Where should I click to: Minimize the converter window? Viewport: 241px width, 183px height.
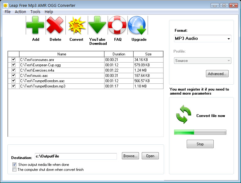pyautogui.click(x=215, y=6)
